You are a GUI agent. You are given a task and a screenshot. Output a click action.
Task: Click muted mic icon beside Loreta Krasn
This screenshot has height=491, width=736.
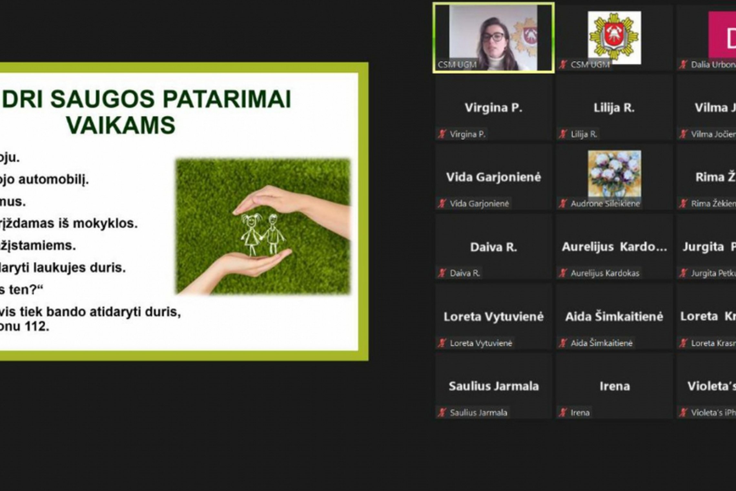[x=683, y=343]
